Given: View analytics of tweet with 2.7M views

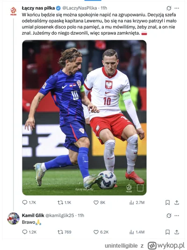Looking at the screenshot, I should [x=132, y=203].
